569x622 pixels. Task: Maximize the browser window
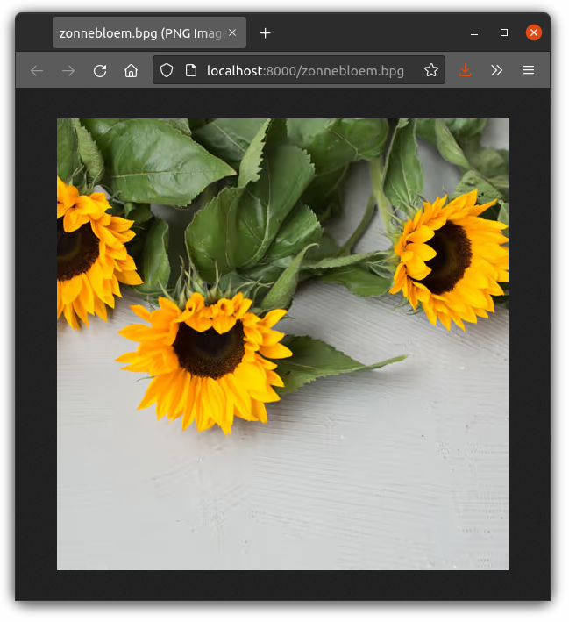(504, 33)
